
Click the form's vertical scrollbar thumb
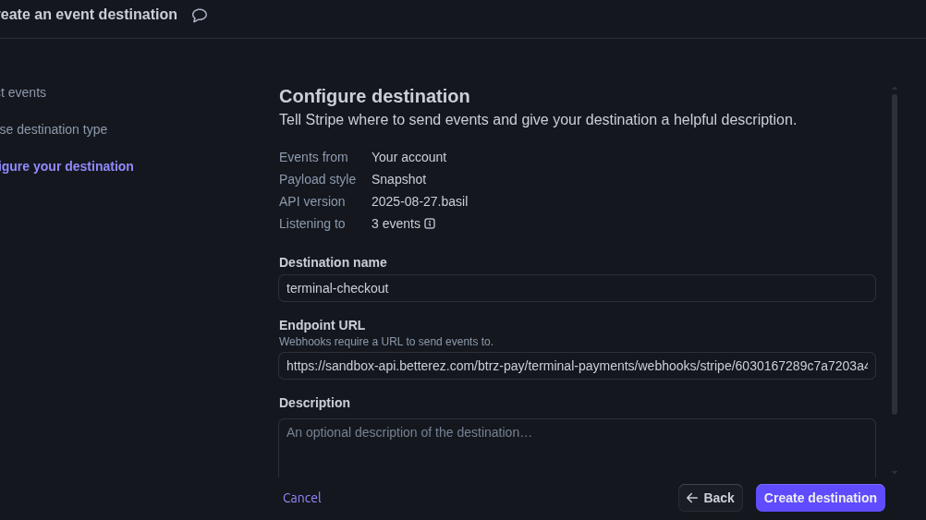895,254
